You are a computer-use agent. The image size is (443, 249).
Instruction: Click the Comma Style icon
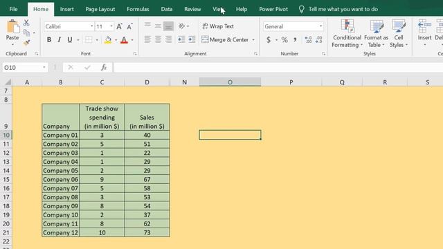click(x=295, y=40)
